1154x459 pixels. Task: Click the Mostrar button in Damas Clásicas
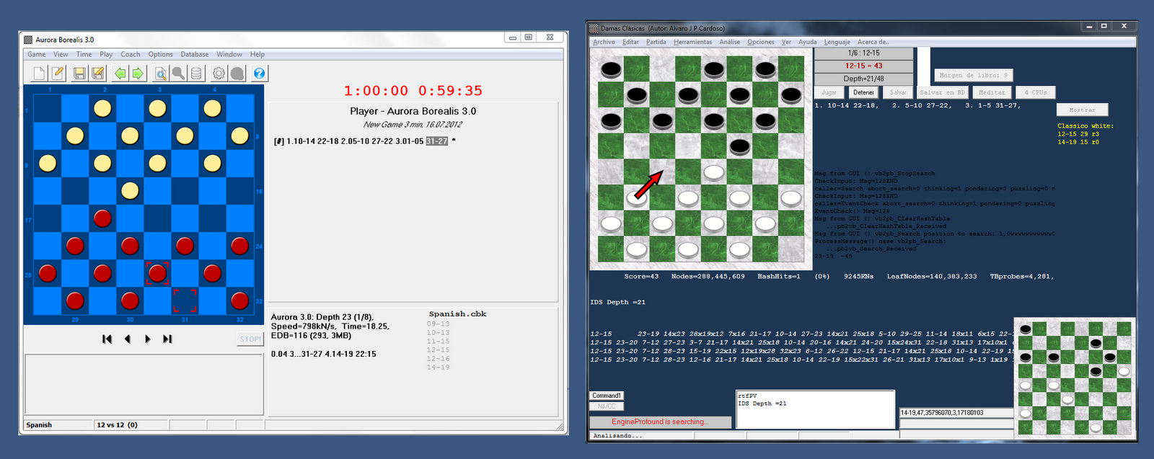coord(1082,110)
